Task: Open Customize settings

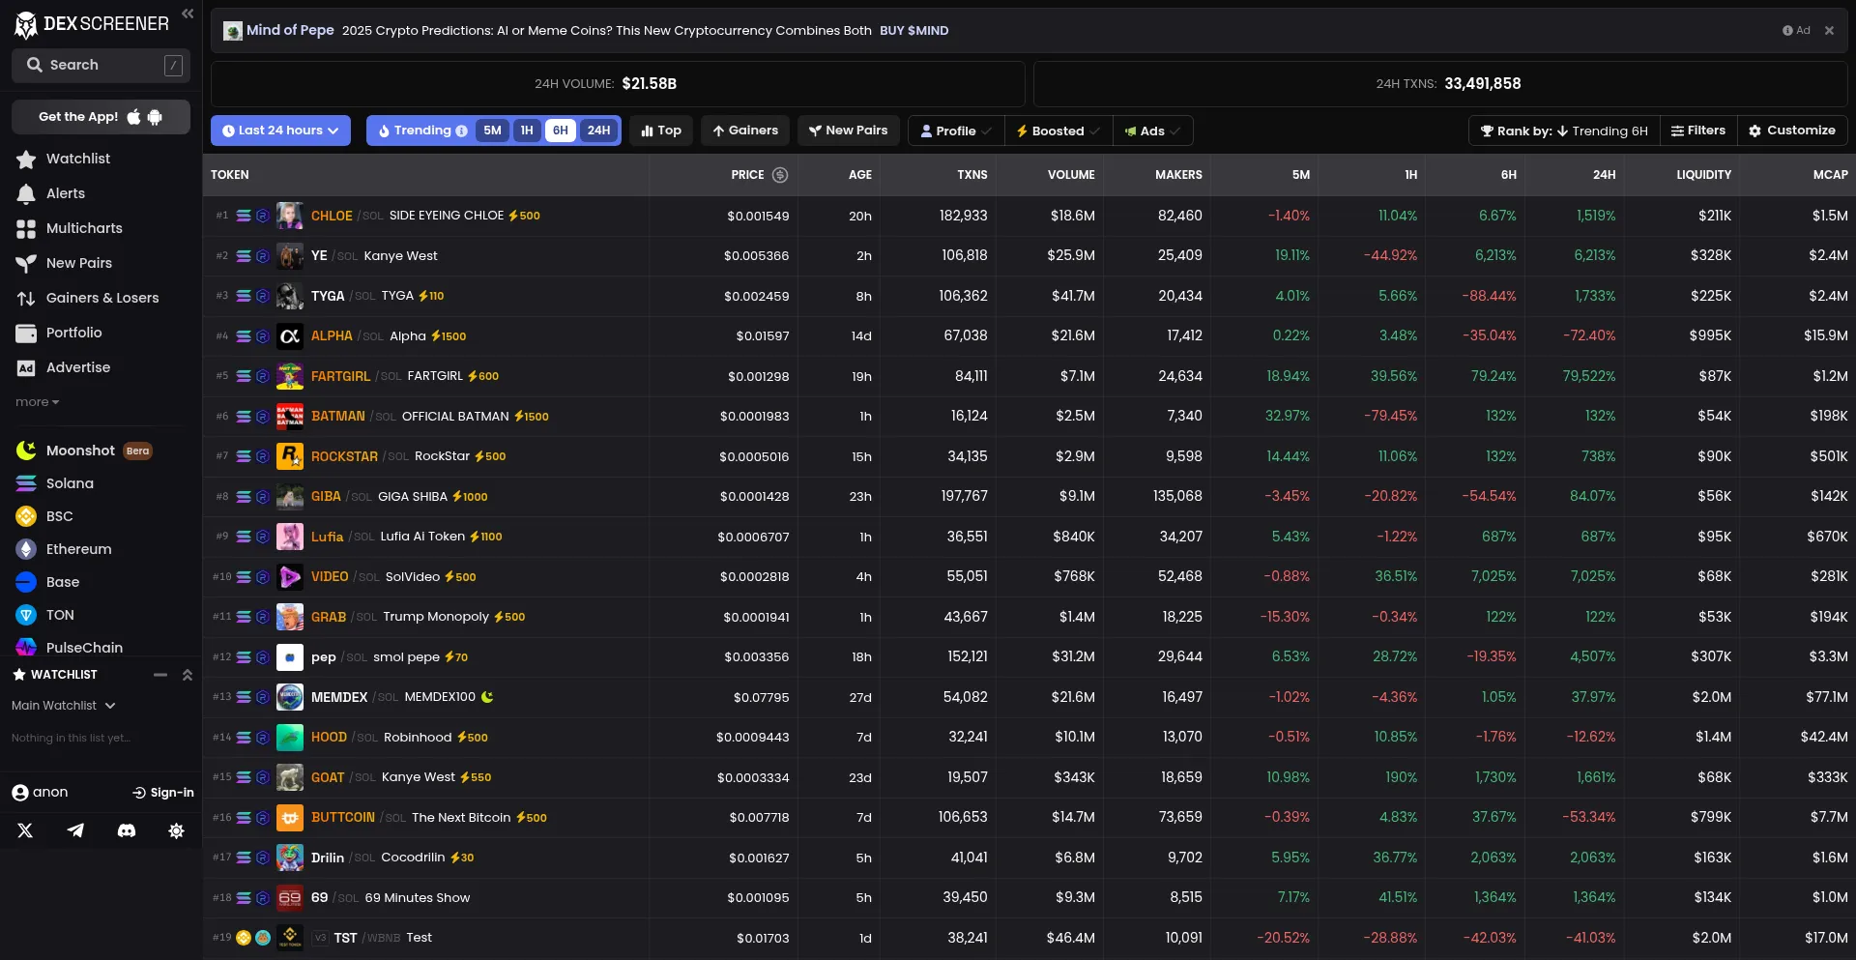Action: tap(1792, 131)
